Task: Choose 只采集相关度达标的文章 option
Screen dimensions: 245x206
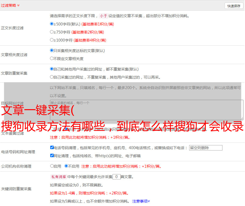Action: pyautogui.click(x=52, y=50)
